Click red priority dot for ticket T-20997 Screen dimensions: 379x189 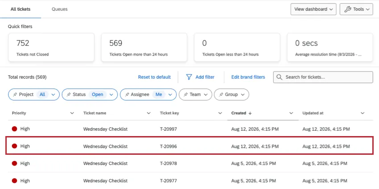coord(15,129)
